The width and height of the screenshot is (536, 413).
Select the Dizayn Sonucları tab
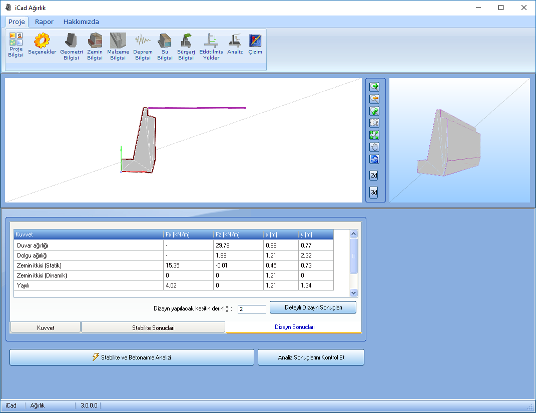pos(294,327)
